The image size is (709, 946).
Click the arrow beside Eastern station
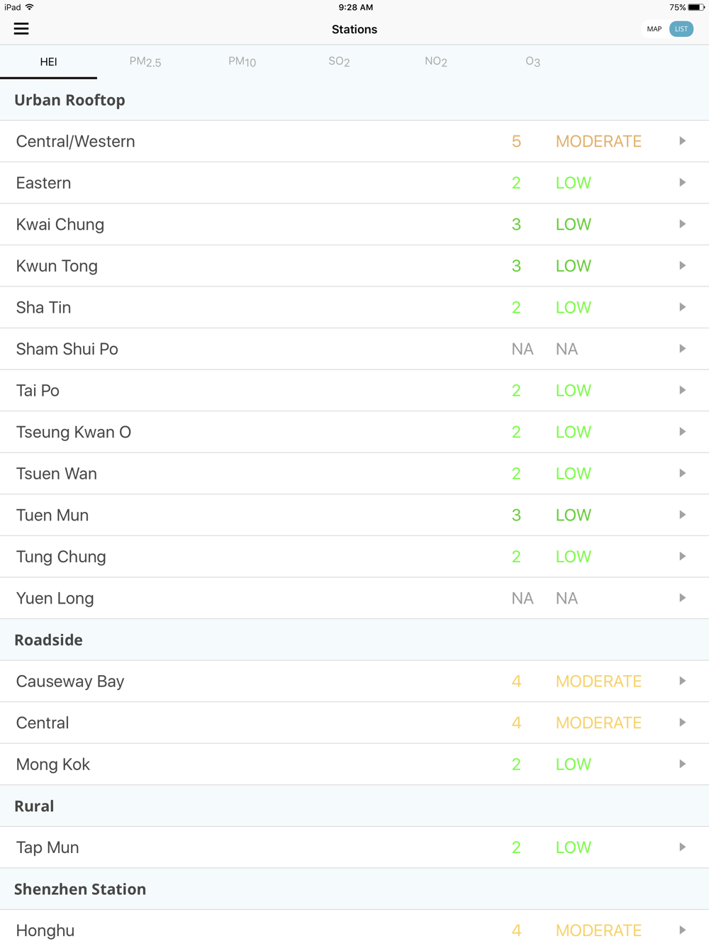682,183
